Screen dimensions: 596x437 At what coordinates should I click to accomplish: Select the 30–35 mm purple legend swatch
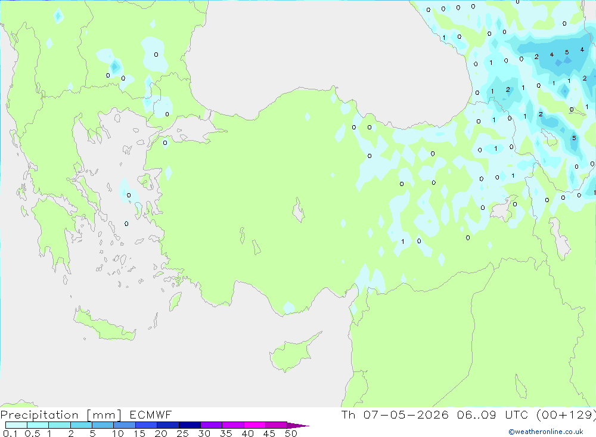coord(211,425)
